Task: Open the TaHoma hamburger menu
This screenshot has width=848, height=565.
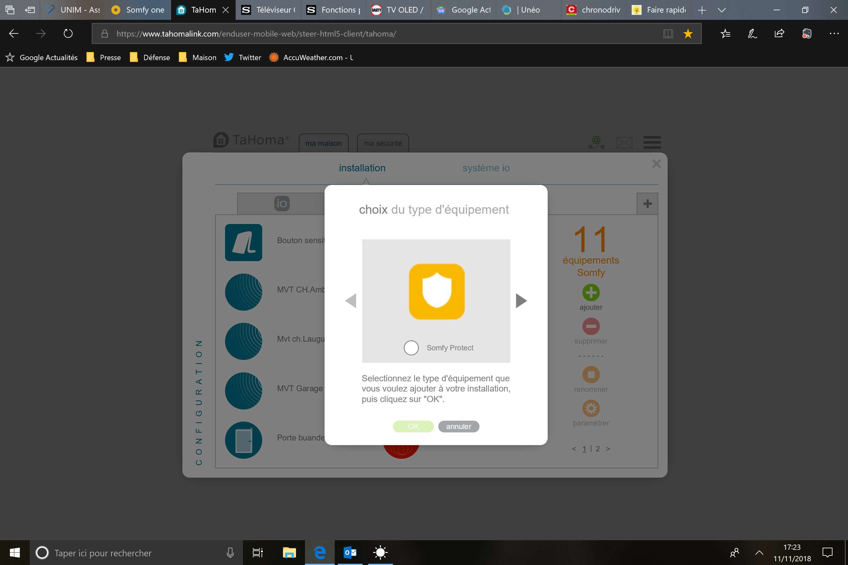Action: 652,142
